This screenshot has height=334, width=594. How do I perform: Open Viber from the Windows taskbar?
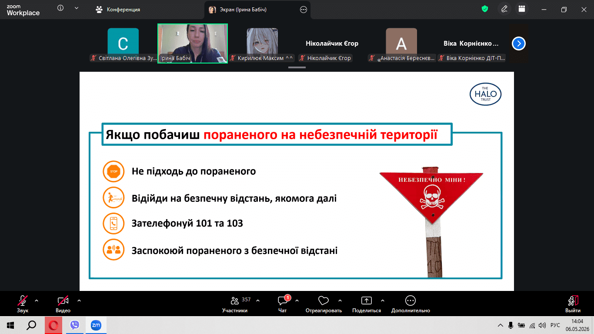point(75,325)
